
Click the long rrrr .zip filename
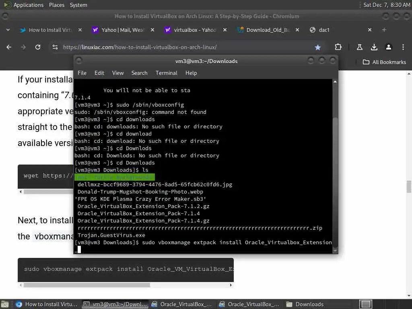[200, 228]
